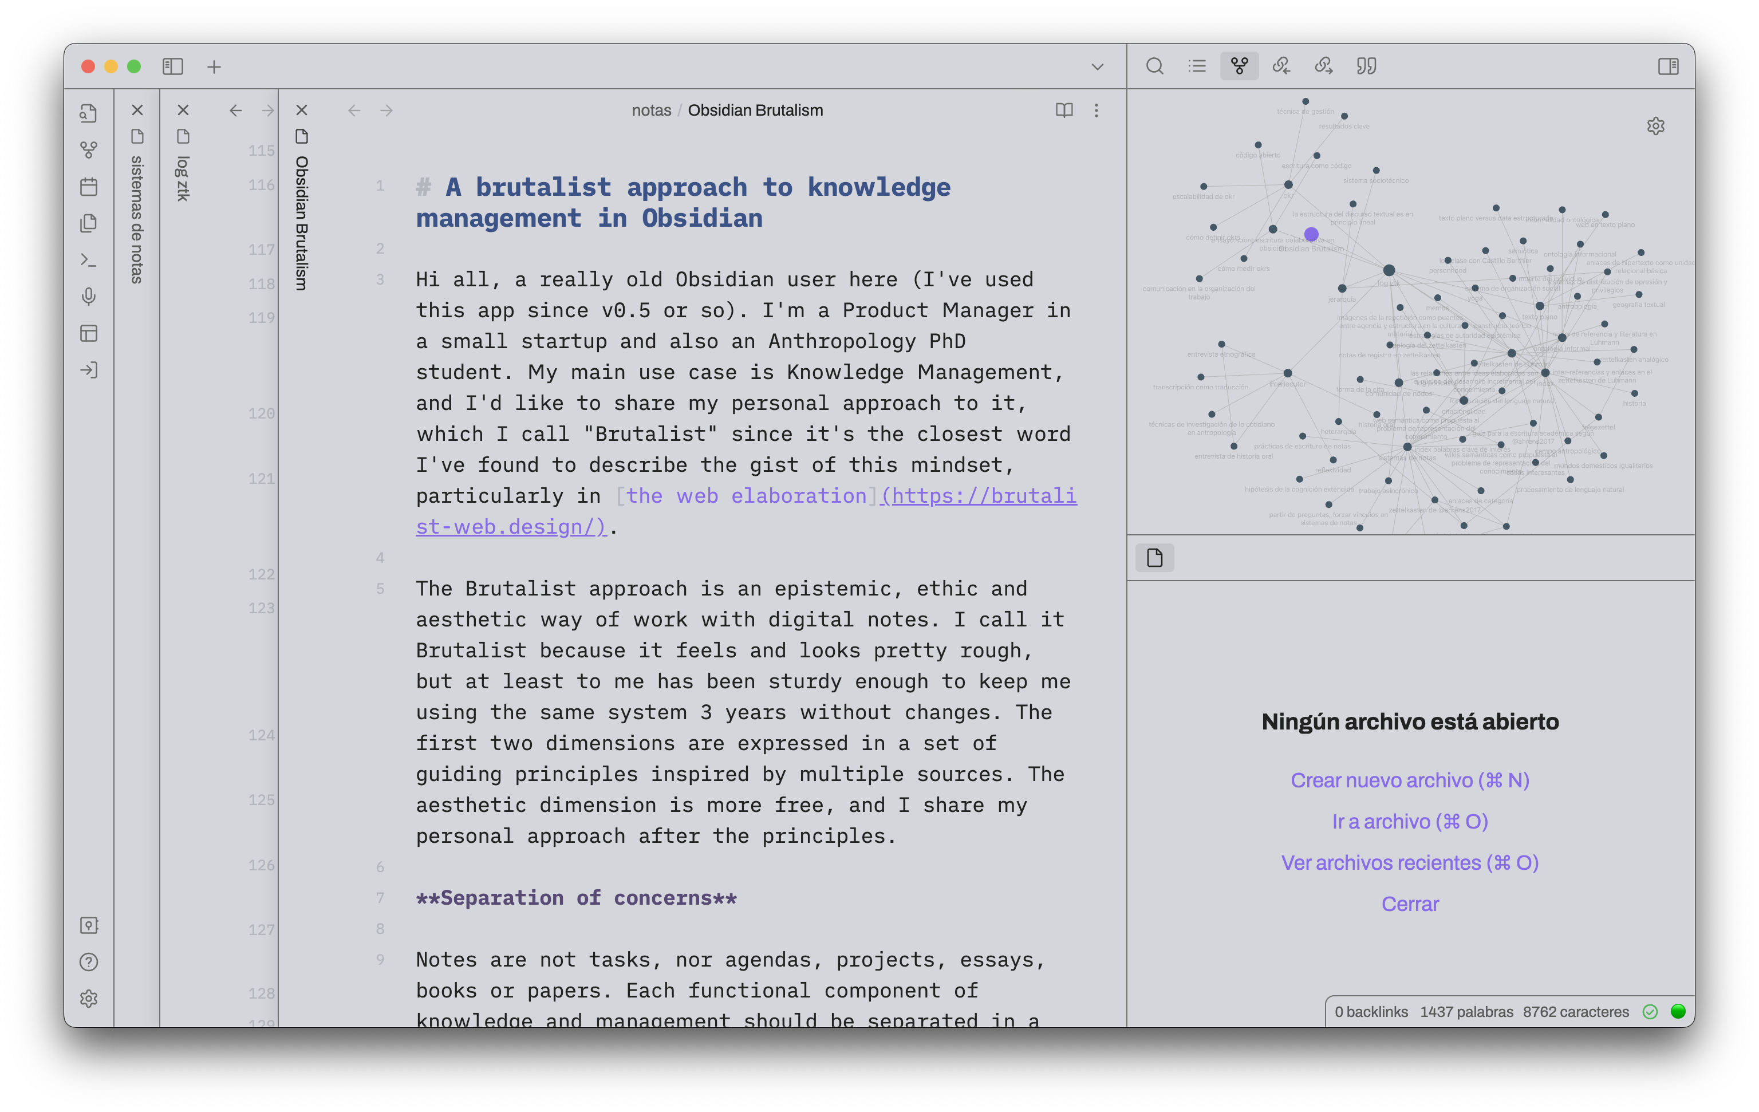Image resolution: width=1759 pixels, height=1112 pixels.
Task: Click the 'Cerrar' link
Action: pos(1410,904)
